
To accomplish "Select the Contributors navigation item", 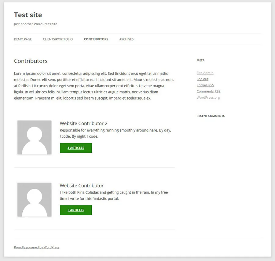I will click(96, 39).
